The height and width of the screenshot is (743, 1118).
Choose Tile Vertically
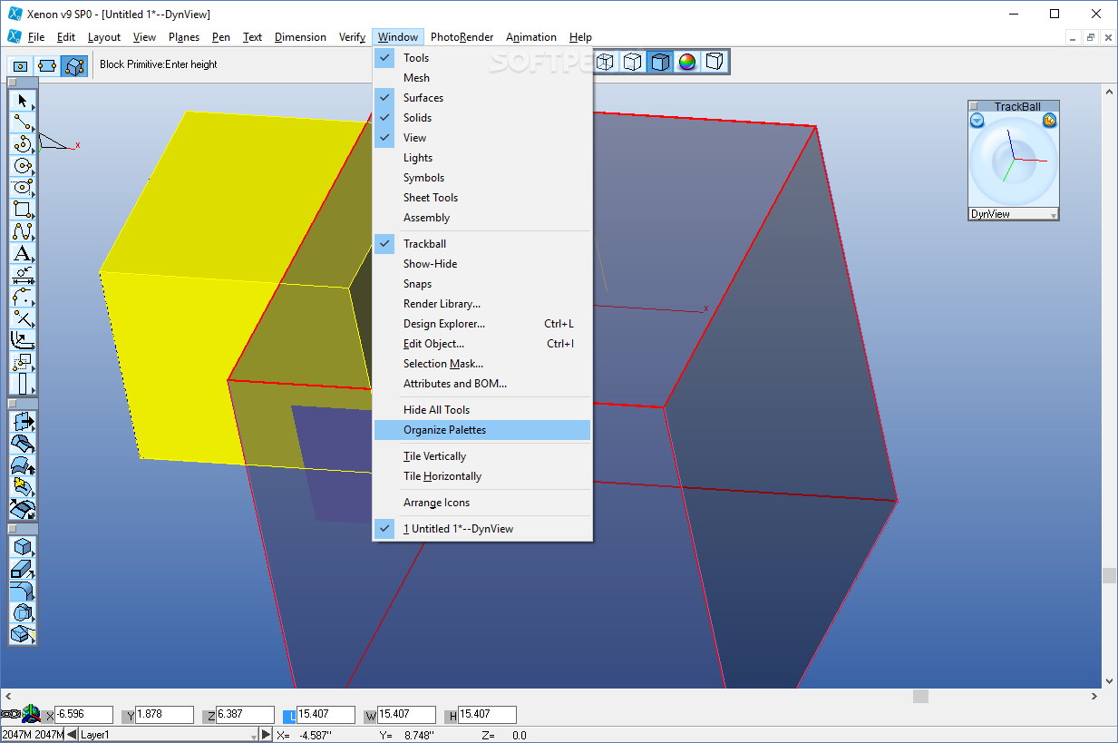pyautogui.click(x=482, y=456)
